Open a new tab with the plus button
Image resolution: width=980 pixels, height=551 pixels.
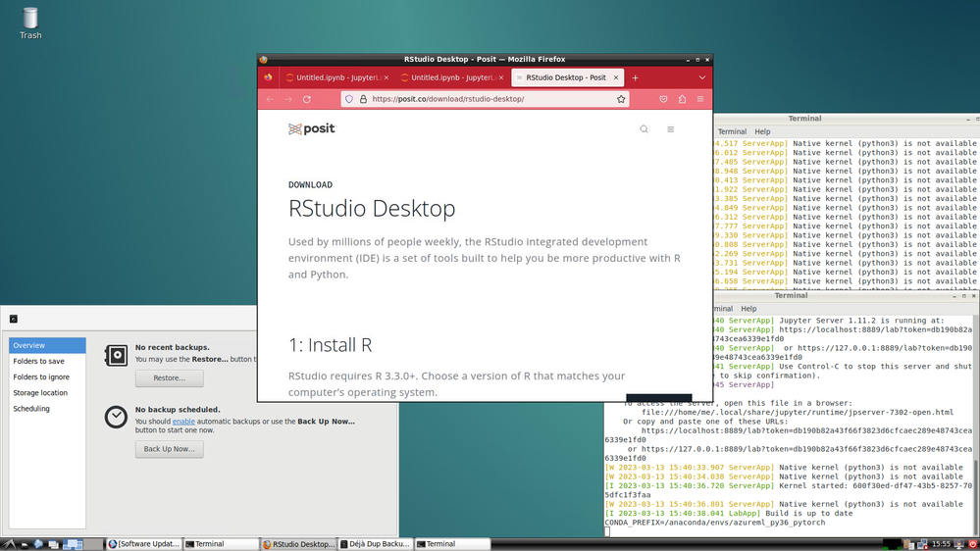[x=635, y=77]
